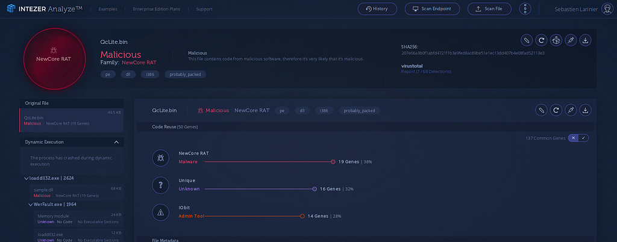Click the bug icon beside Malicious in detail header

pyautogui.click(x=200, y=110)
